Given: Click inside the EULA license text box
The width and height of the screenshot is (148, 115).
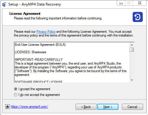Looking at the screenshot, I should point(72,62).
